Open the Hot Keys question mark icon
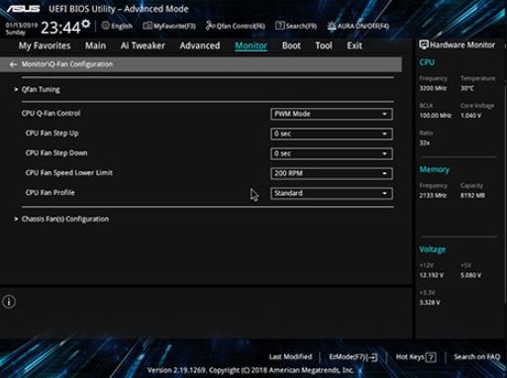Screen dimensions: 507x378 point(431,357)
